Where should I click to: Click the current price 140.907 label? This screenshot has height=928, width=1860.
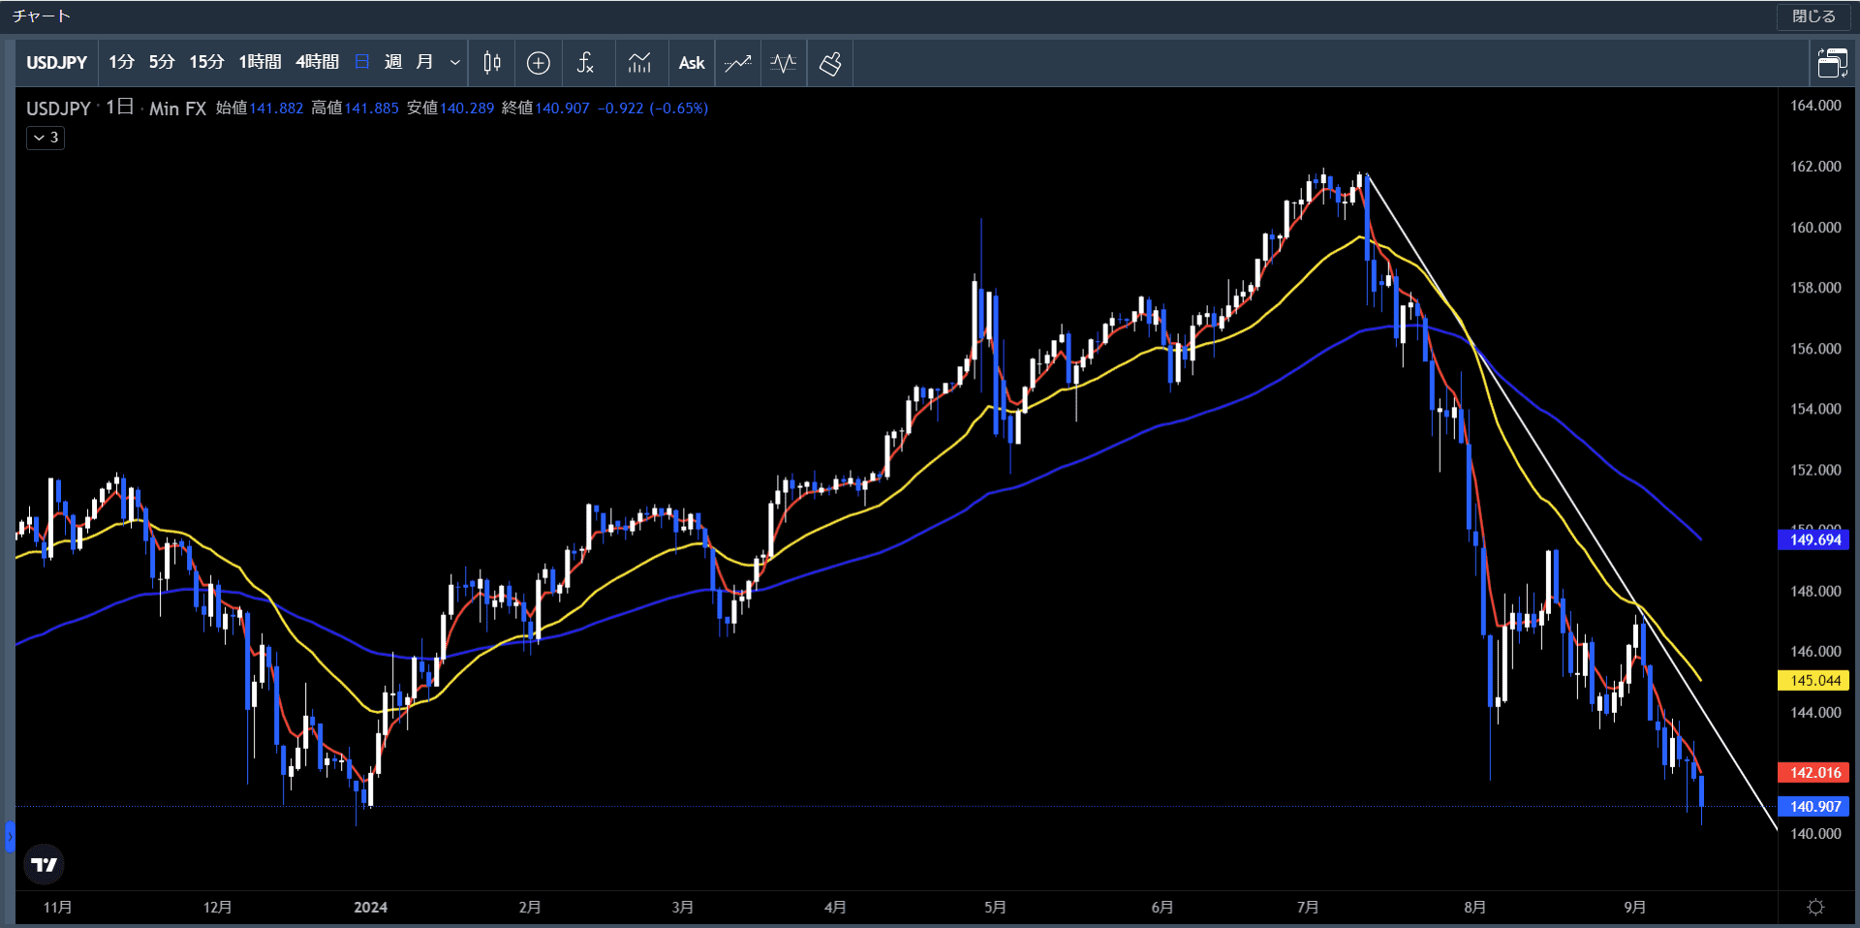click(x=1814, y=806)
